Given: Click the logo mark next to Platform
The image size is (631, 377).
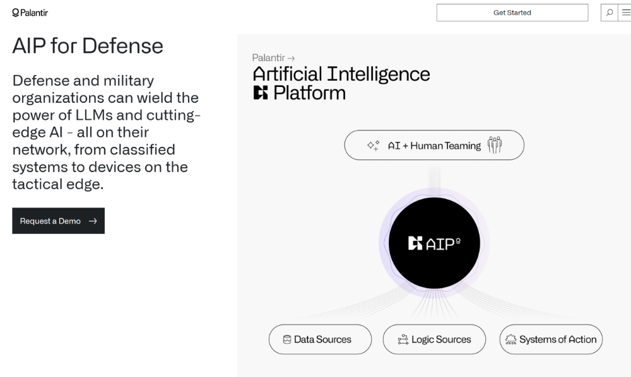Looking at the screenshot, I should tap(260, 93).
